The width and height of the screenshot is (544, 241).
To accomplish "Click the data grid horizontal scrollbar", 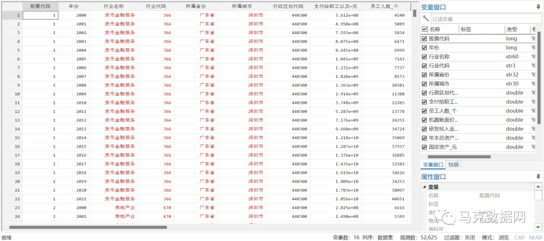I will [88, 227].
